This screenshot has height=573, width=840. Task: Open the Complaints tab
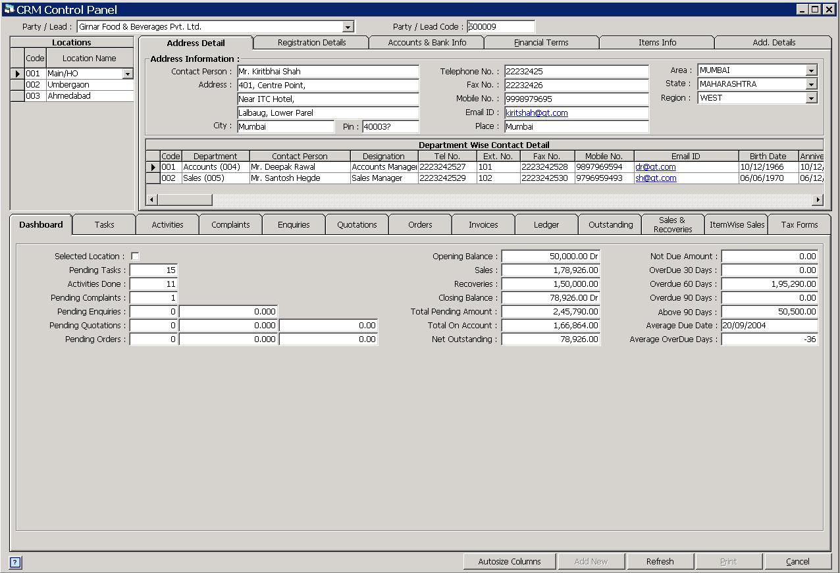pos(230,224)
